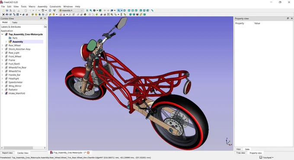Image resolution: width=294 pixels, height=160 pixels.
Task: Click the measure distance ruler icon
Action: point(152,10)
